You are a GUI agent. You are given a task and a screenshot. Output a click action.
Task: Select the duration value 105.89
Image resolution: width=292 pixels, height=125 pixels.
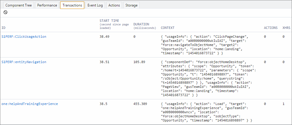tap(139, 62)
